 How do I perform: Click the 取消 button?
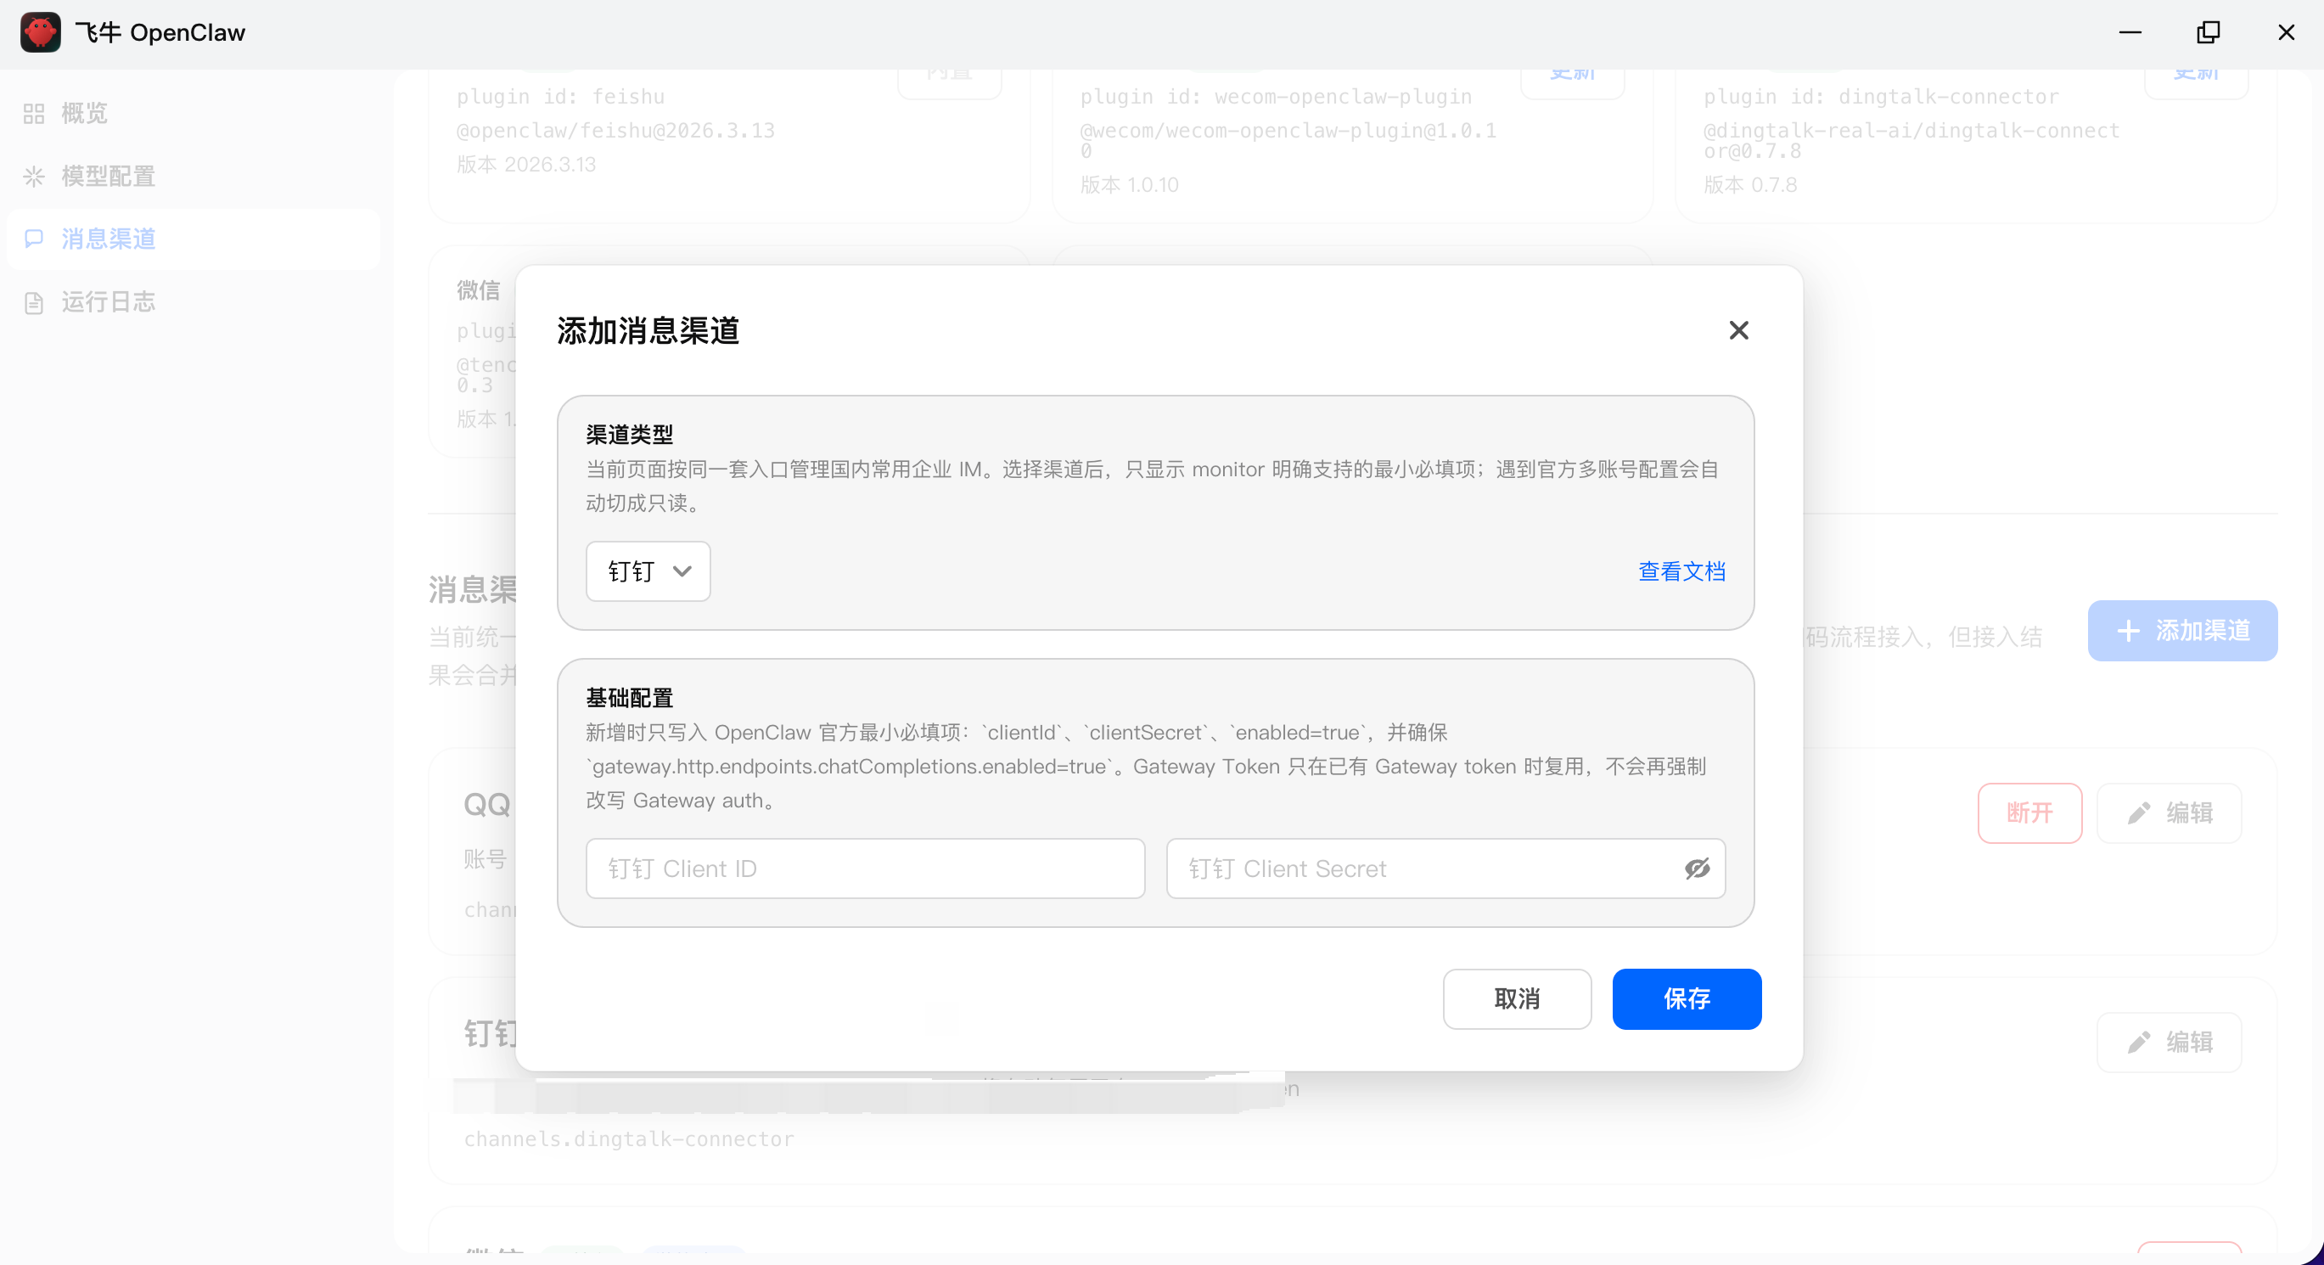(x=1517, y=998)
